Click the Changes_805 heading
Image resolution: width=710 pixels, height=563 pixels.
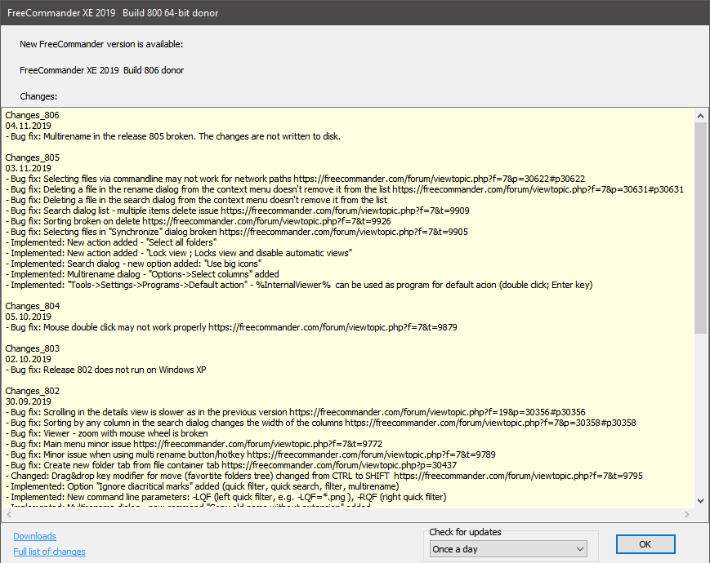click(32, 157)
